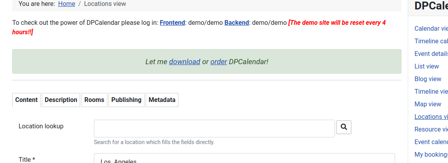This screenshot has width=448, height=163.
Task: Click the location lookup search magnifier icon
Action: pos(344,127)
